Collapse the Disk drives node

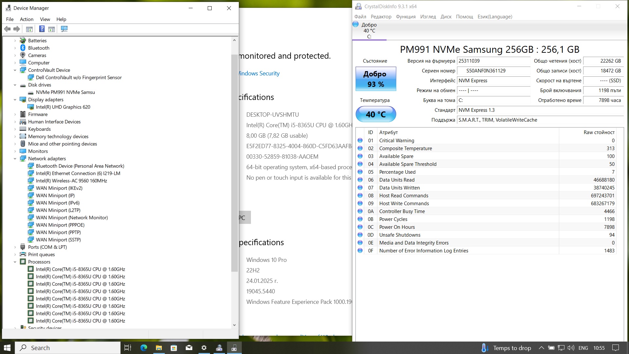(x=15, y=85)
